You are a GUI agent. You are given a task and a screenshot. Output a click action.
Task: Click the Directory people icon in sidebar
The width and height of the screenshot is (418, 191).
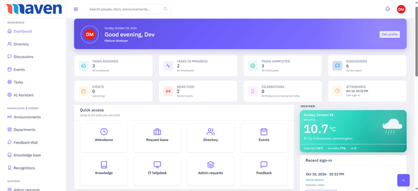(10, 44)
